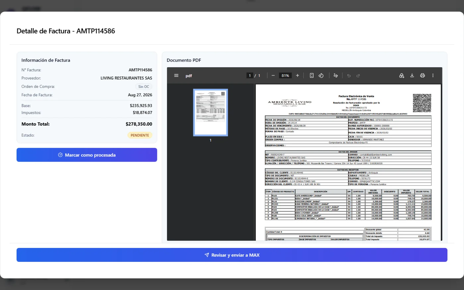464x290 pixels.
Task: Download the PDF document
Action: (412, 76)
